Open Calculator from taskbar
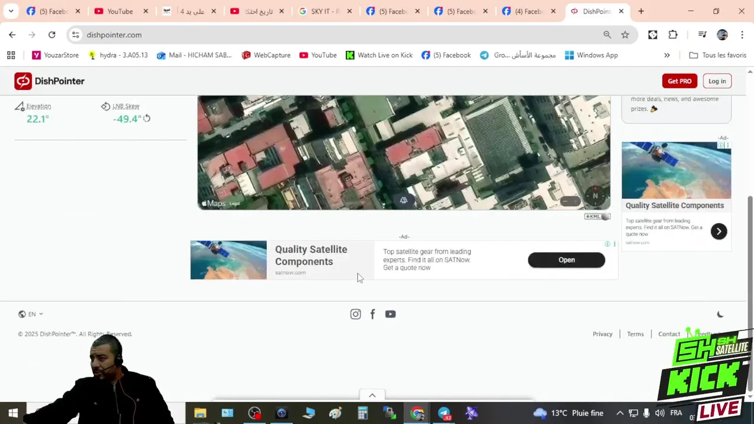The height and width of the screenshot is (424, 754). 363,413
